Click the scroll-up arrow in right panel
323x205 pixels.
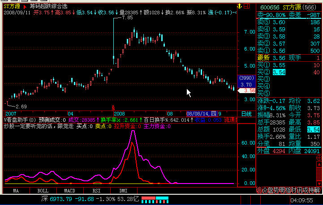pyautogui.click(x=319, y=164)
